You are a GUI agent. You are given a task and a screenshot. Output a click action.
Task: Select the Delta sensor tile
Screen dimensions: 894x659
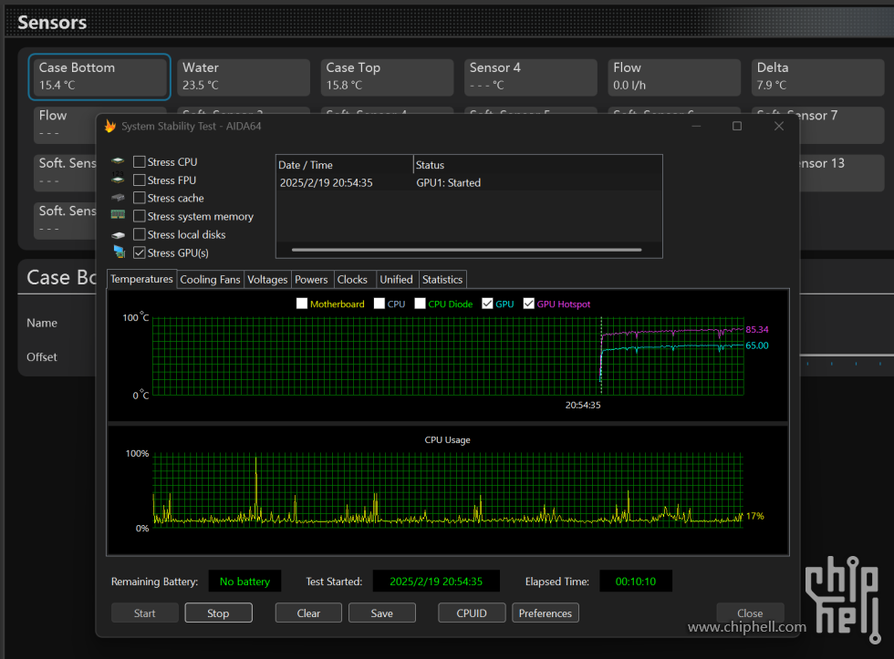click(x=818, y=77)
